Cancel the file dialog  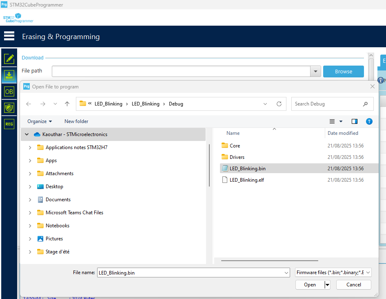tap(354, 285)
